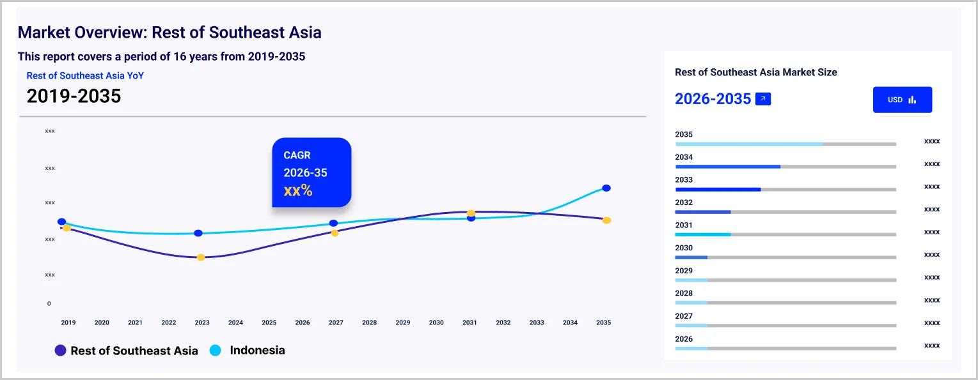978x380 pixels.
Task: Select the Rest of Southeast Asia legend label
Action: click(134, 351)
